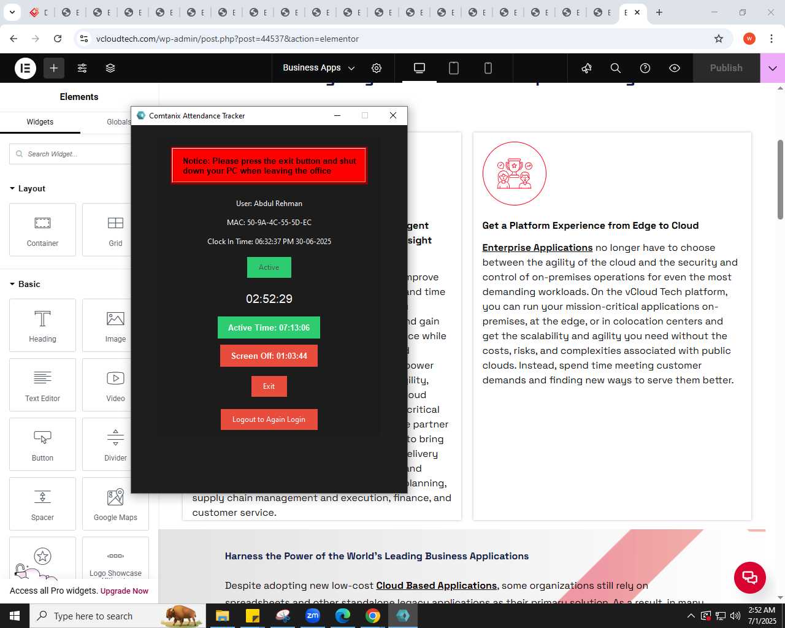Switch to mobile preview mode

(488, 68)
